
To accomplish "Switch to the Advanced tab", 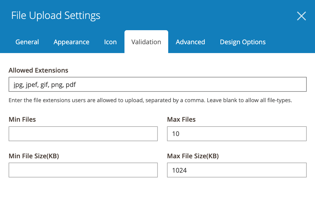I will [x=190, y=42].
